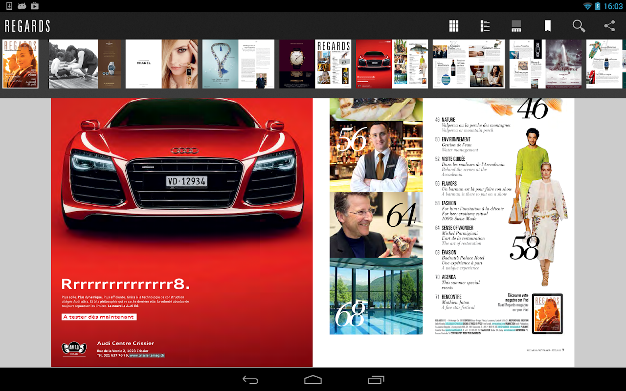Open the white CHANEL page thumbnail
Screen dimensions: 626x391
coord(144,64)
